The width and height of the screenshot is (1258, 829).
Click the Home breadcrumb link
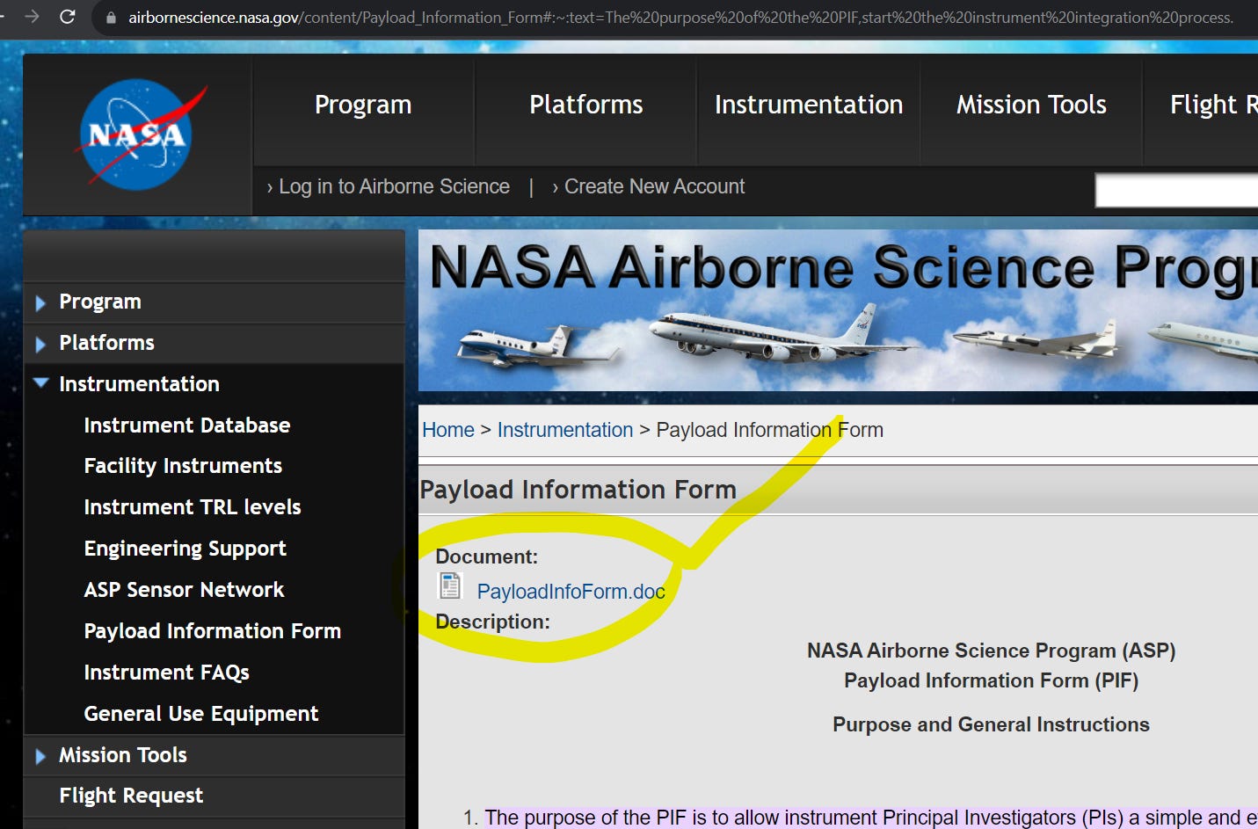pos(448,430)
